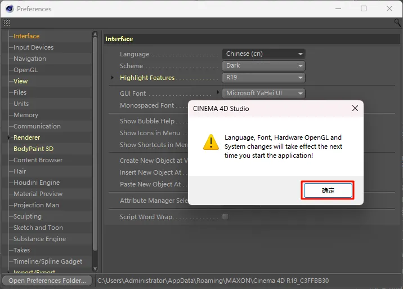Maximize the Preferences window
The image size is (403, 289).
(x=364, y=8)
